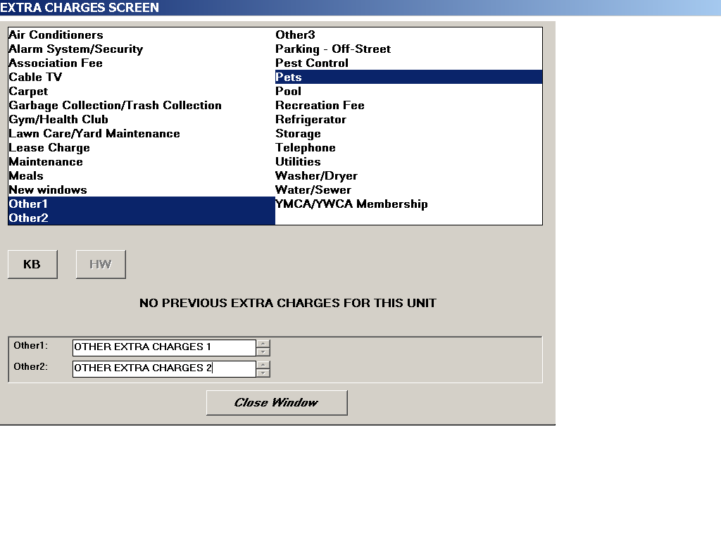
Task: Deselect the highlighted Pets entry
Action: [289, 77]
